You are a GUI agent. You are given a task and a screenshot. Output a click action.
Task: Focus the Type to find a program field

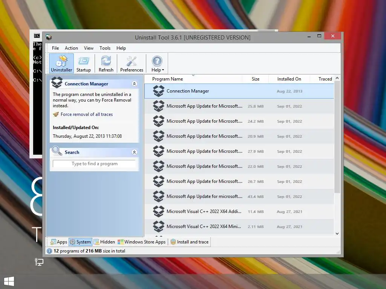coord(94,164)
